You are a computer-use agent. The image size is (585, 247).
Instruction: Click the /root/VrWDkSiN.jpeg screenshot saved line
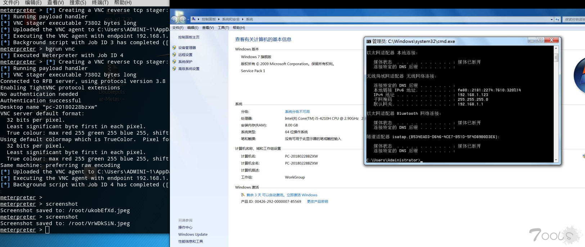point(65,223)
